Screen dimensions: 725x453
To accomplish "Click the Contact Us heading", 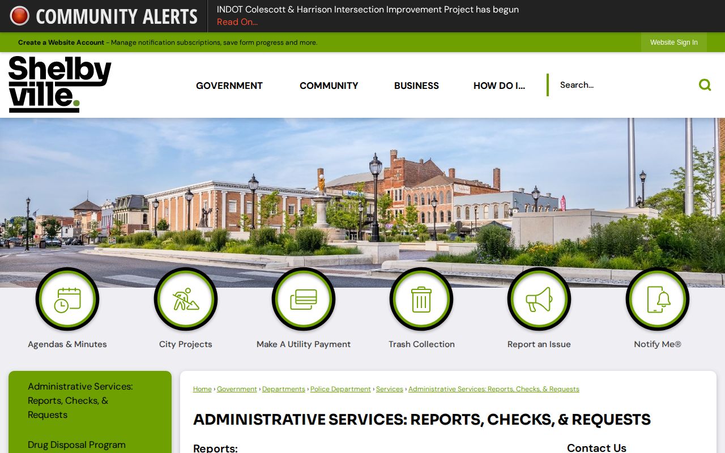I will pyautogui.click(x=596, y=447).
